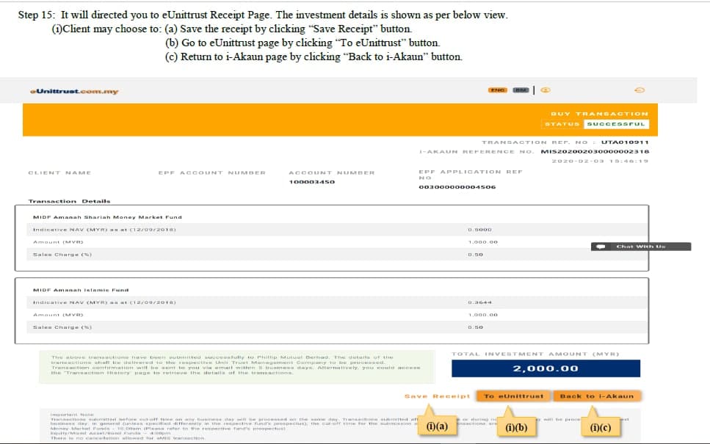The image size is (710, 444).
Task: Click 1,000.00 amount of Shariah Money Market Fund
Action: 482,242
